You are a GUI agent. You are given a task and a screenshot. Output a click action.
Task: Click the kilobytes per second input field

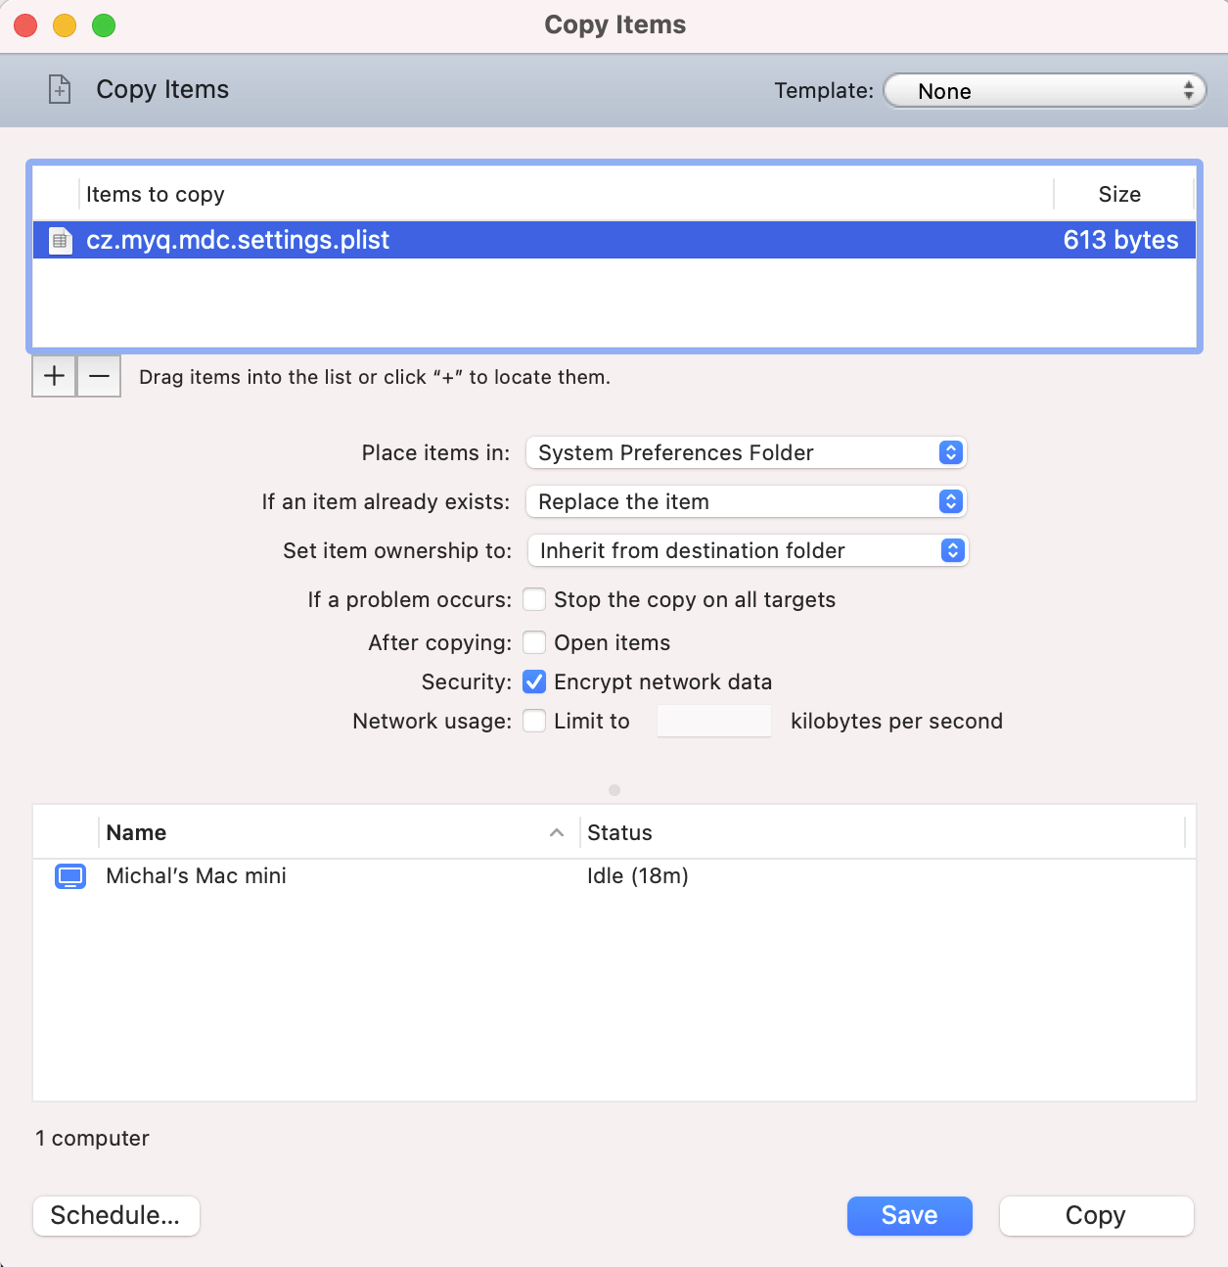(713, 721)
